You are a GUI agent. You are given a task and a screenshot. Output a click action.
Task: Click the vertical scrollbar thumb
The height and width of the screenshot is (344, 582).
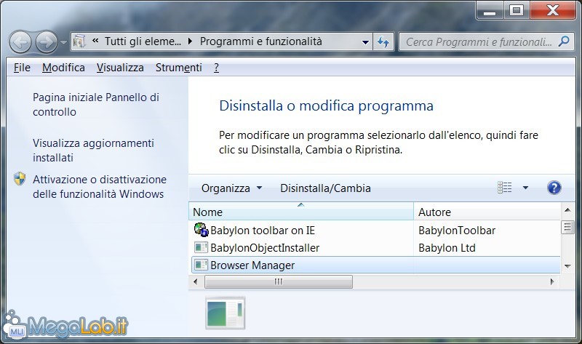[x=567, y=227]
